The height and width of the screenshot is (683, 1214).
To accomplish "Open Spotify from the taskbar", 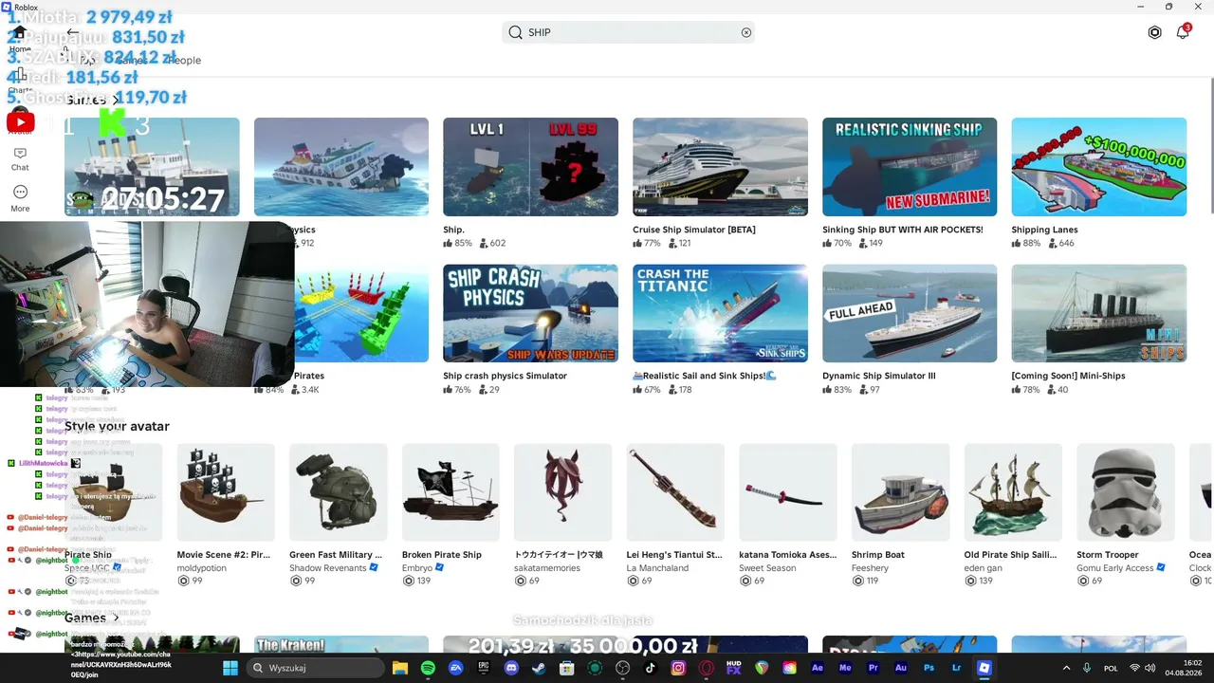I will pyautogui.click(x=428, y=668).
